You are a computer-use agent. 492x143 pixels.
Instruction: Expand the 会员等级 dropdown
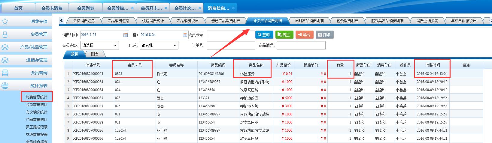pyautogui.click(x=115, y=46)
